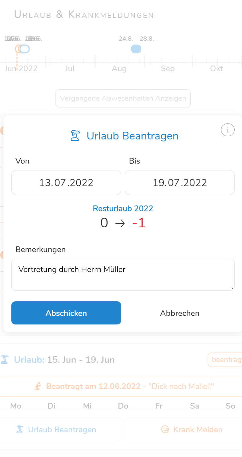This screenshot has width=242, height=457.
Task: Click the text area resize handle
Action: coord(232,289)
